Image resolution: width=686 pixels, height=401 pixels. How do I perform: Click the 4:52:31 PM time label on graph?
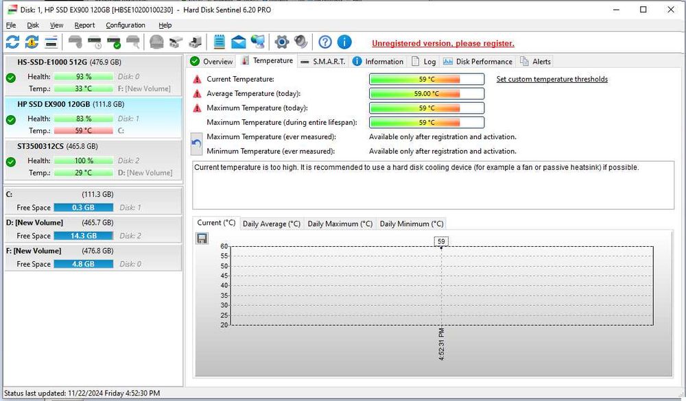tap(441, 344)
